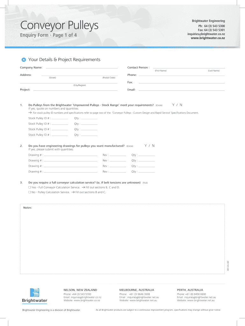Circle Y for the stock range question

point(173,105)
